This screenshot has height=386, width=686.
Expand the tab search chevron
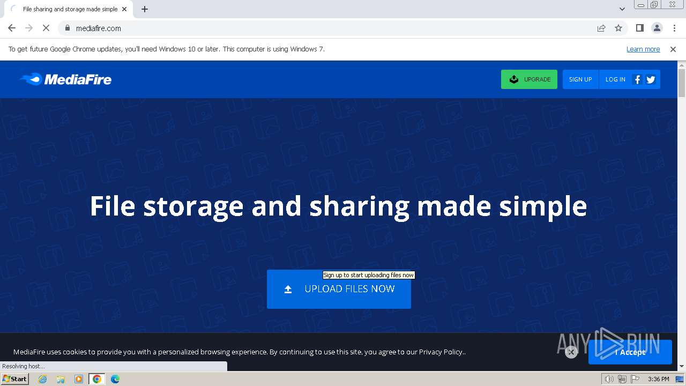(x=622, y=9)
